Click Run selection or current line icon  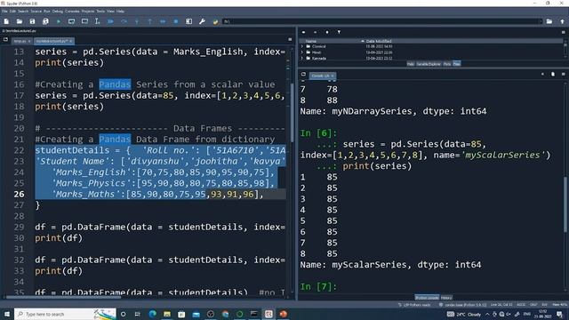click(97, 21)
